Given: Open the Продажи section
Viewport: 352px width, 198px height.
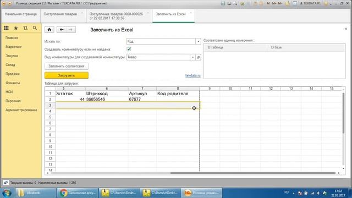Looking at the screenshot, I should tap(13, 74).
